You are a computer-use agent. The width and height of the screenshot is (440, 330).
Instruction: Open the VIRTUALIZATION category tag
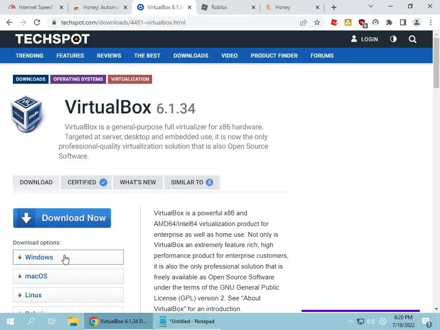click(130, 79)
